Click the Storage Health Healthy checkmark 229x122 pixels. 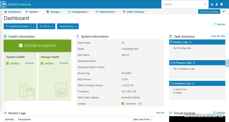[42, 63]
